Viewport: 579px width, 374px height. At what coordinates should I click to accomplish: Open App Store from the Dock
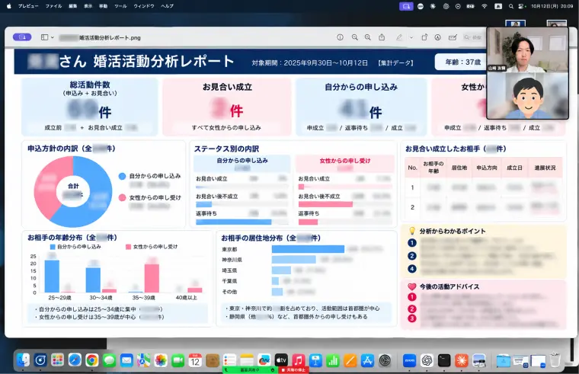click(x=367, y=360)
